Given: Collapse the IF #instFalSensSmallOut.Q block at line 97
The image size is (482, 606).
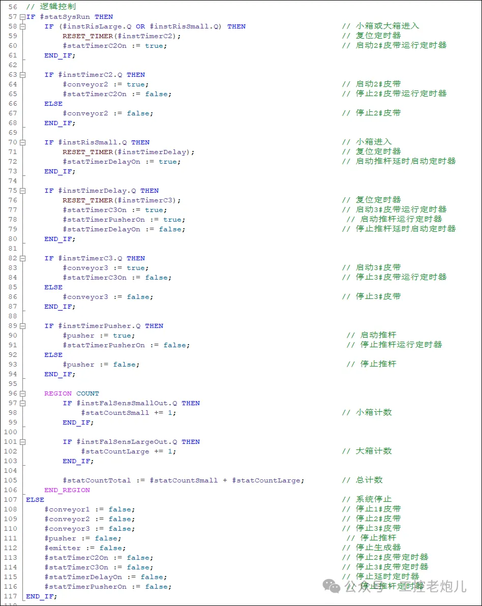Looking at the screenshot, I should 22,404.
